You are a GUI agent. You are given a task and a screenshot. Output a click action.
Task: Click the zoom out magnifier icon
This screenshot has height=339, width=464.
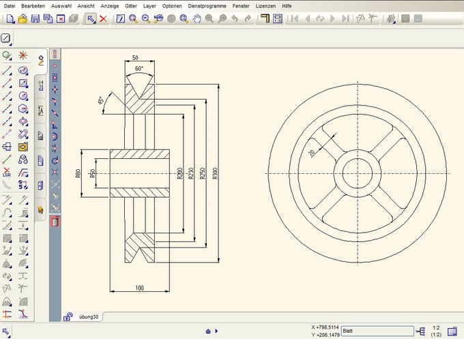146,19
